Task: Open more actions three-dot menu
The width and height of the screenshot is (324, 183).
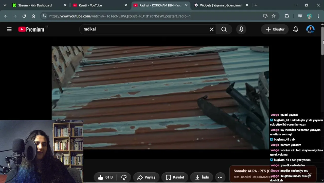Action: click(220, 177)
